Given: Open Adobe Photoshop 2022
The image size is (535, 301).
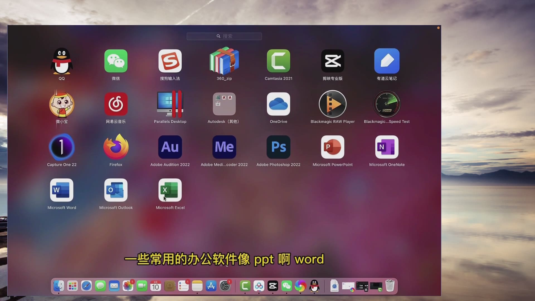Looking at the screenshot, I should pos(278,147).
